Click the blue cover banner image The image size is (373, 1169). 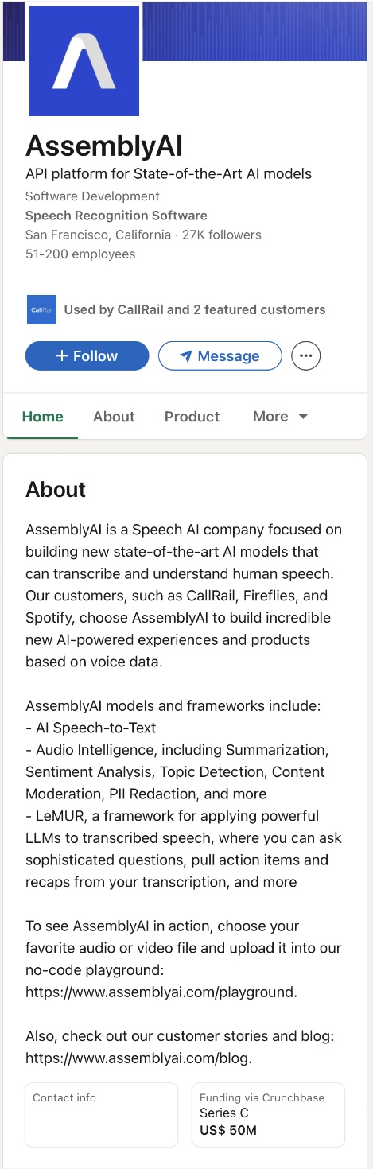[254, 30]
